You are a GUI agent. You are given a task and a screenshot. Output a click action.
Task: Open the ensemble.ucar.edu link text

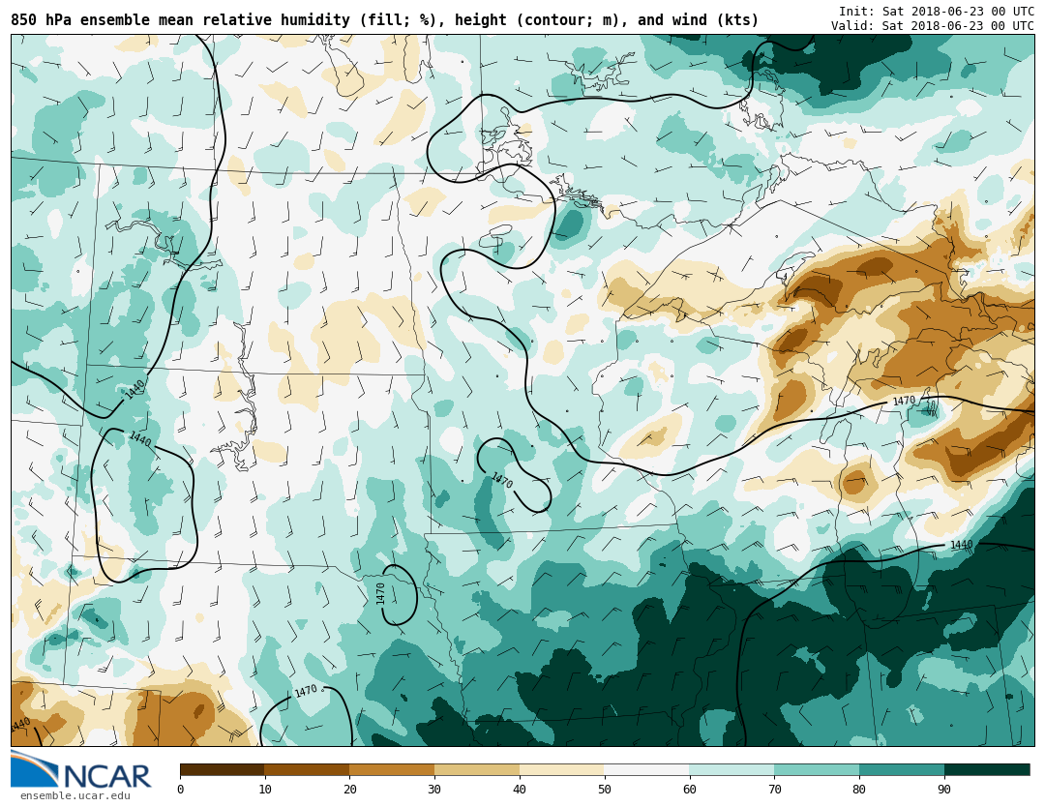pyautogui.click(x=75, y=795)
